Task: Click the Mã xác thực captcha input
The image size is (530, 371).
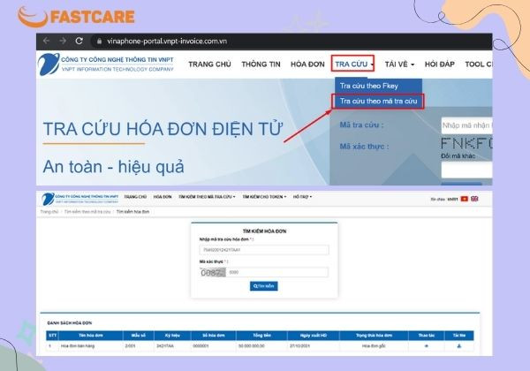Action: click(x=277, y=272)
